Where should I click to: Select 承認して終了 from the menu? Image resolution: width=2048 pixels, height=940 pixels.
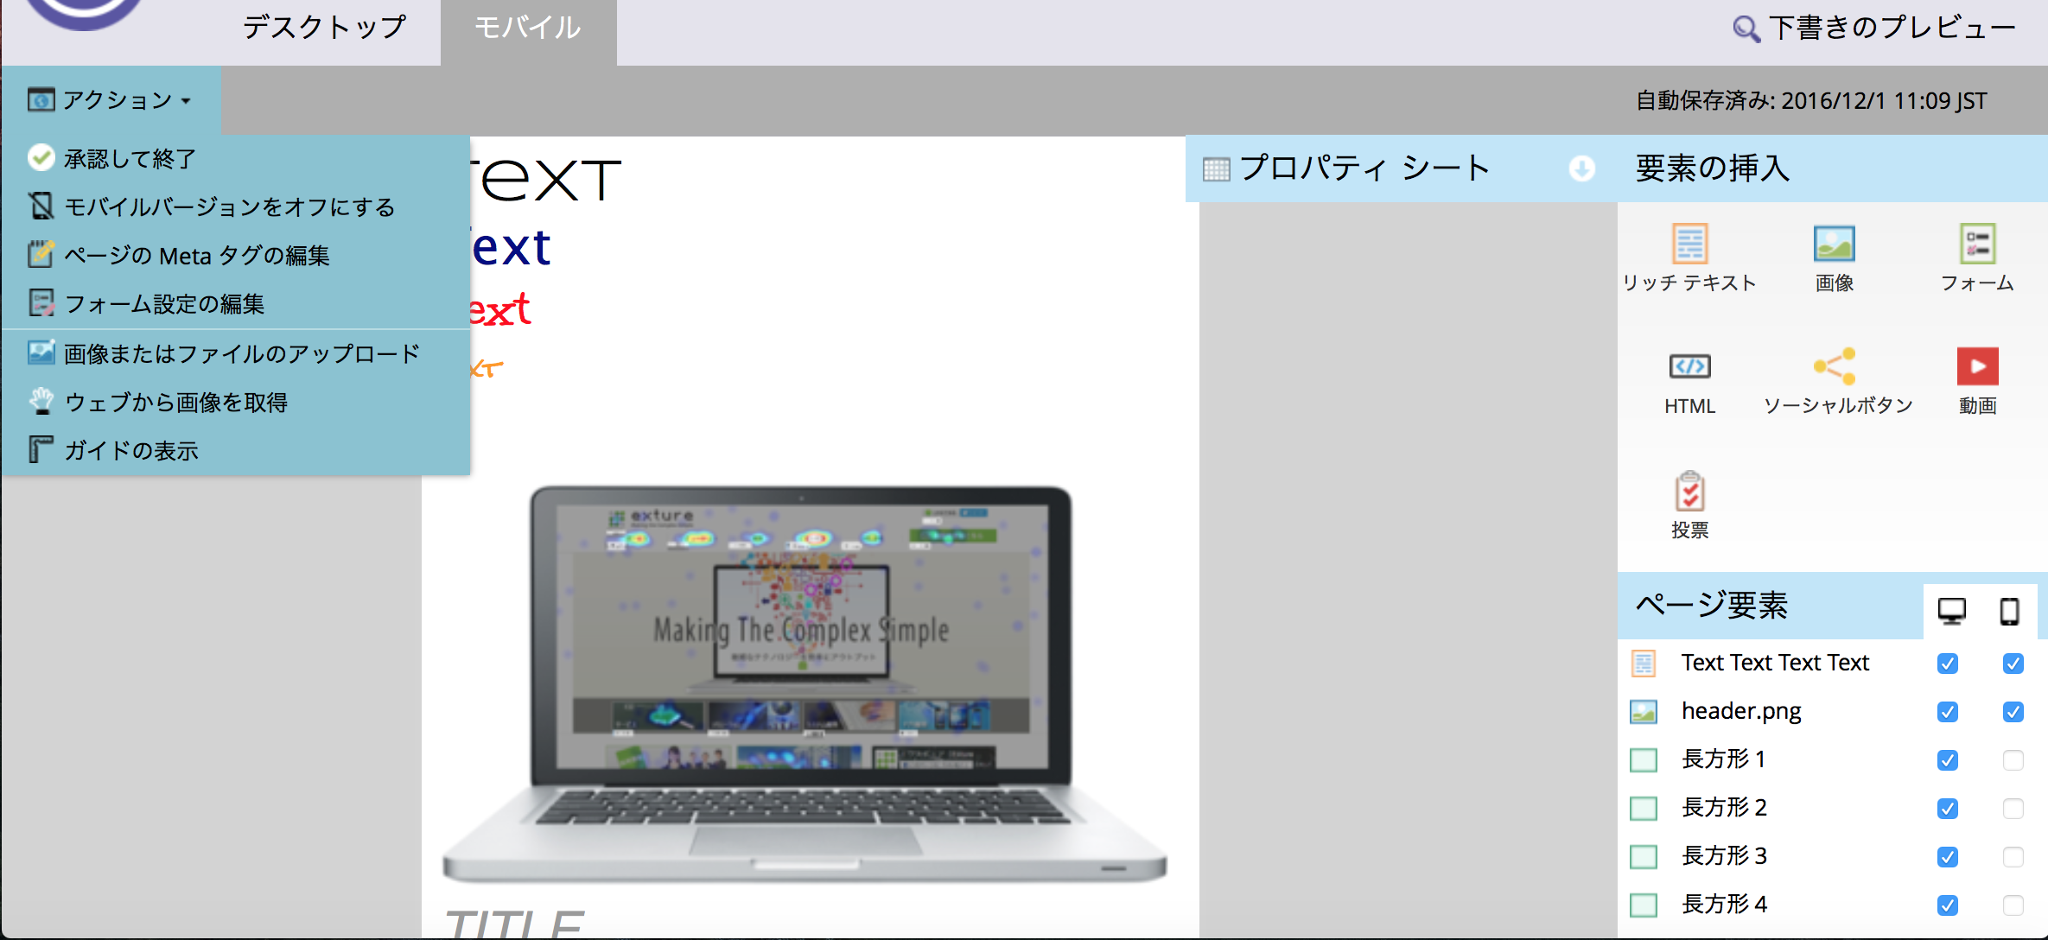click(x=130, y=158)
